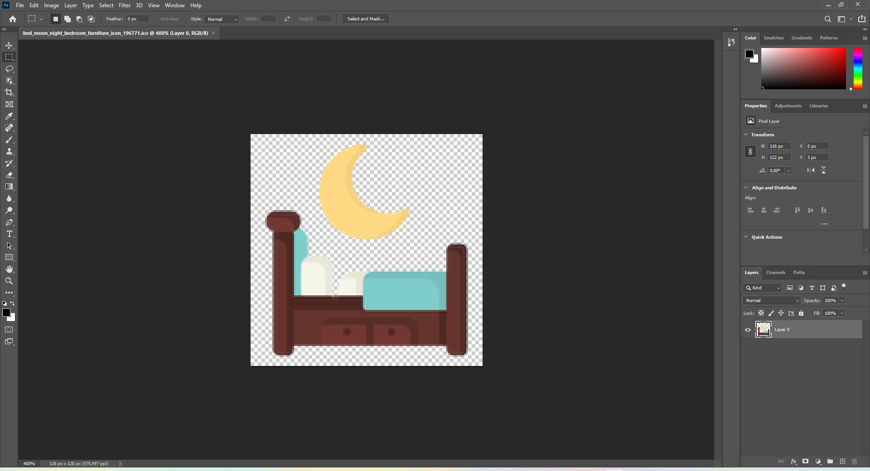Open the Select menu
The width and height of the screenshot is (870, 471).
[x=106, y=5]
